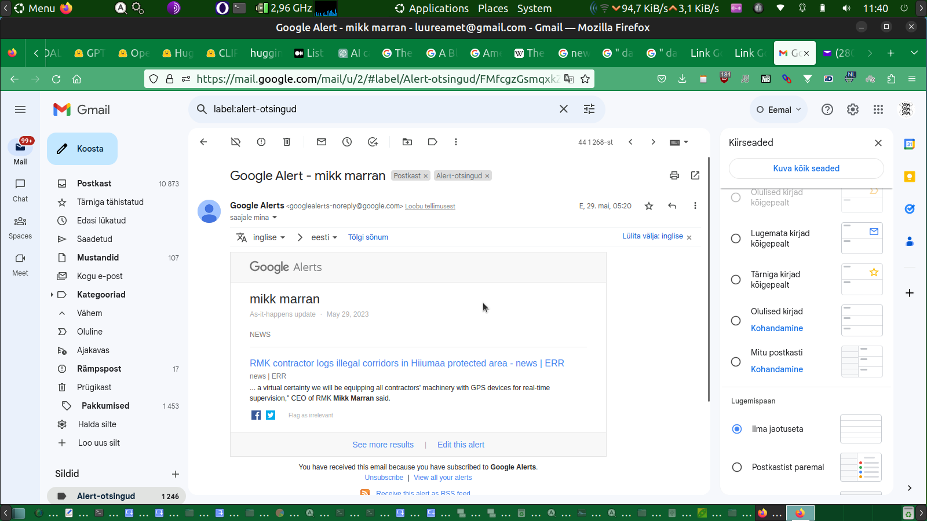Screen dimensions: 927x521
Task: Expand the Kategooriad tree item
Action: [x=52, y=295]
